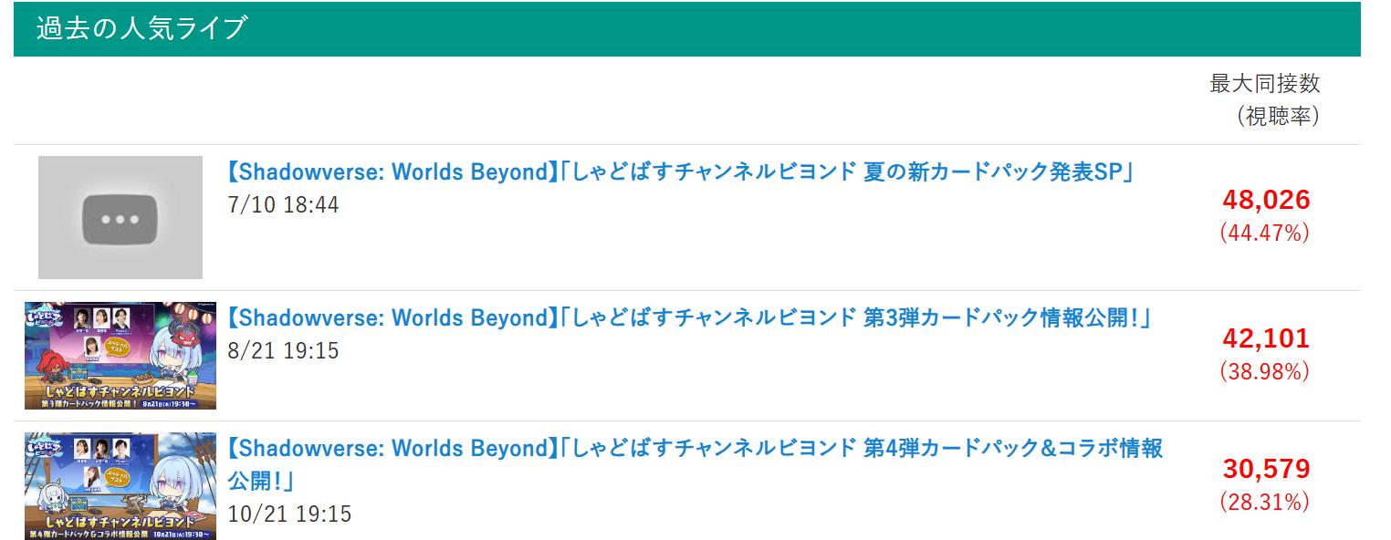Select the 30,579 peak viewer count

point(1265,469)
